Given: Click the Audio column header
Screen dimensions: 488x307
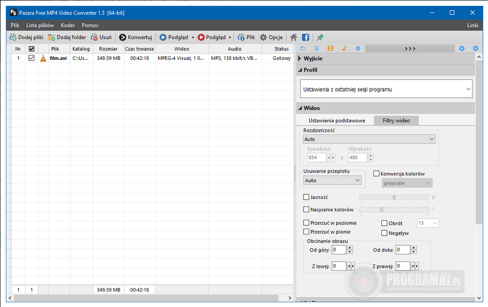Looking at the screenshot, I should point(234,49).
